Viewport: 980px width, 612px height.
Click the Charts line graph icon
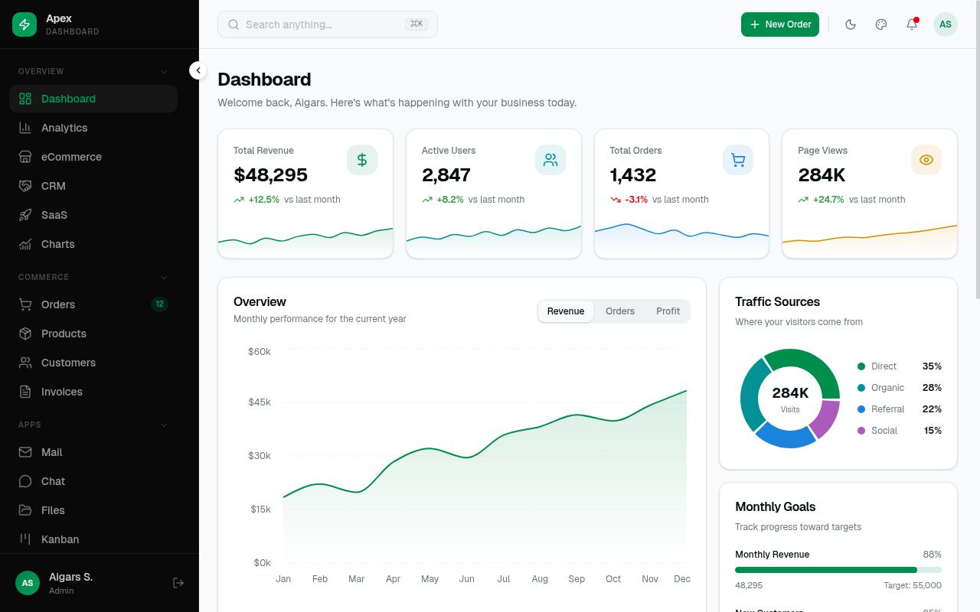tap(25, 244)
